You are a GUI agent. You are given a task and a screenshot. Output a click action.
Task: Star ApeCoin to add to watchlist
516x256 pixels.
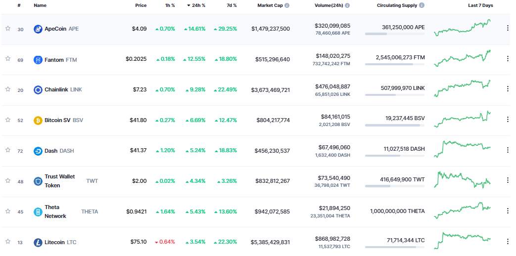(x=8, y=28)
